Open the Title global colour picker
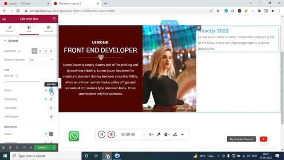284x160 pixels. point(46,90)
